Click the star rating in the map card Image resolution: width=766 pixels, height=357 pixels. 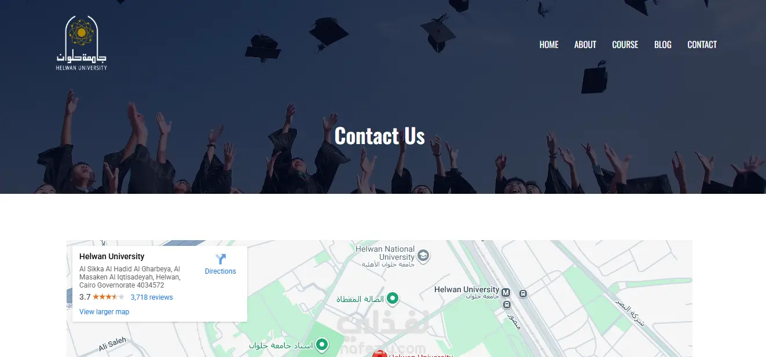(x=108, y=297)
